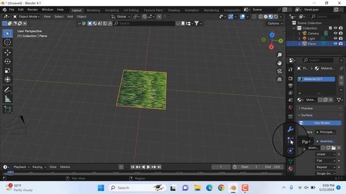
Task: Toggle Plane render camera icon in outliner
Action: coord(341,44)
